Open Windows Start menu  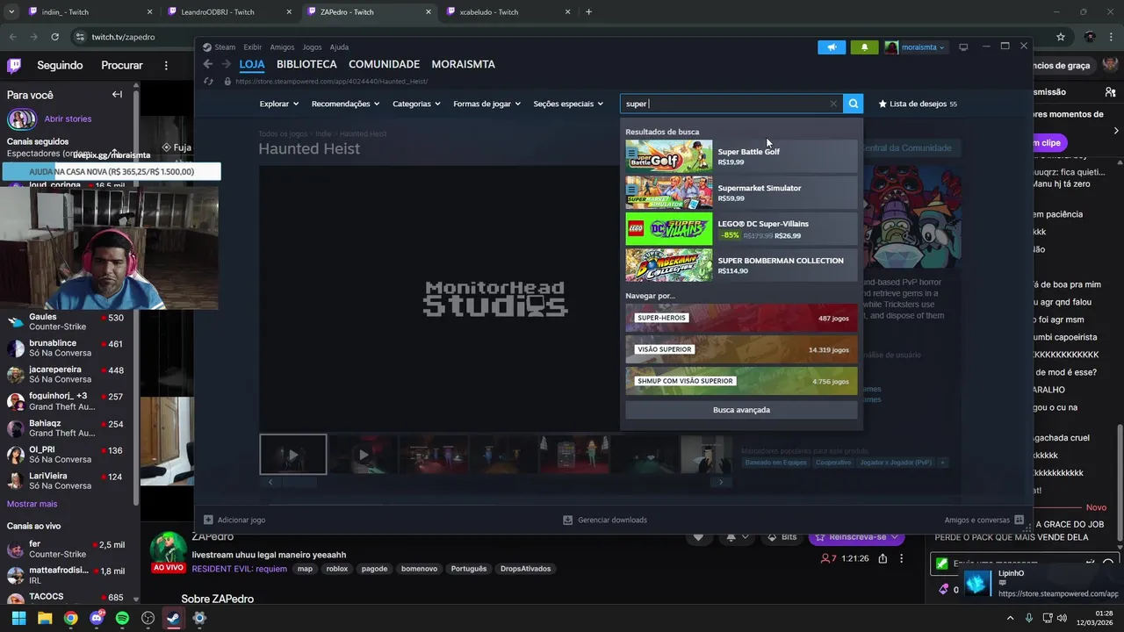coord(18,618)
